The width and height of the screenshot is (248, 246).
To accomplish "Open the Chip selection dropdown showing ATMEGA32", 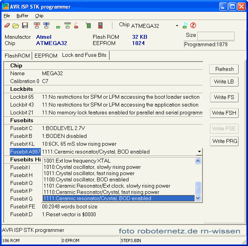I will (177, 26).
